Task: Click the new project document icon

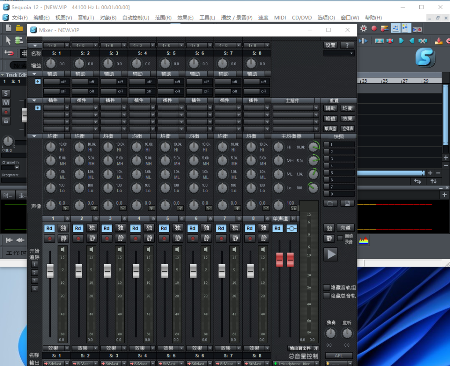Action: pos(8,28)
